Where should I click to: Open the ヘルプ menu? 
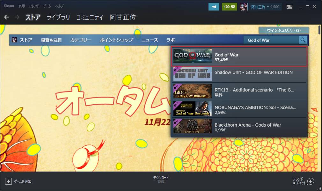[x=59, y=6]
